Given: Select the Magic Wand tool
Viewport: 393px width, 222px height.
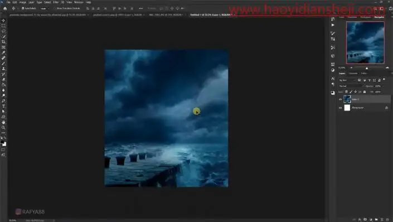Looking at the screenshot, I should (3, 37).
